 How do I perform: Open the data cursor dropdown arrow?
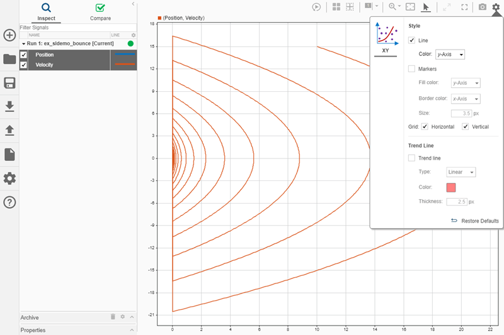coord(377,6)
